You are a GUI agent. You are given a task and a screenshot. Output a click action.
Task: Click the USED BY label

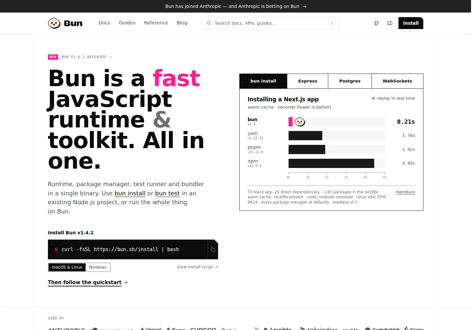click(x=56, y=318)
